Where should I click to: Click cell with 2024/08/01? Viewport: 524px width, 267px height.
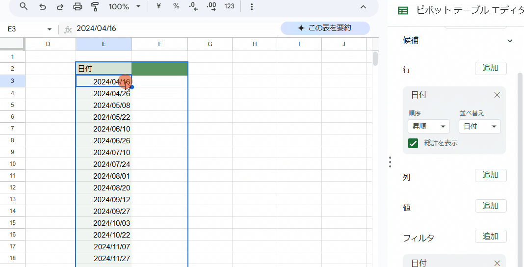104,176
